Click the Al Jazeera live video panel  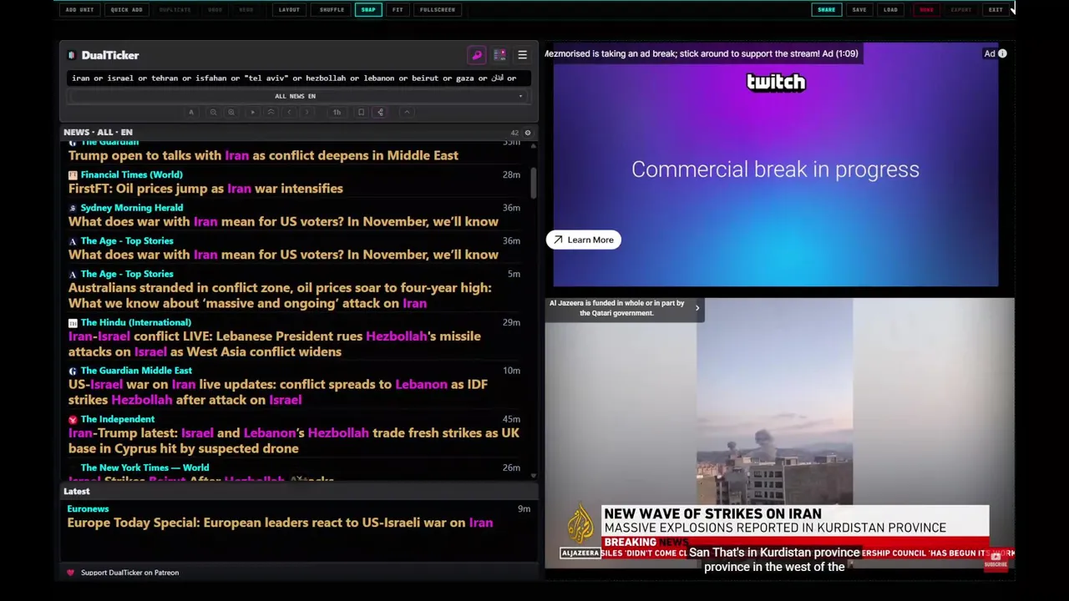point(780,434)
